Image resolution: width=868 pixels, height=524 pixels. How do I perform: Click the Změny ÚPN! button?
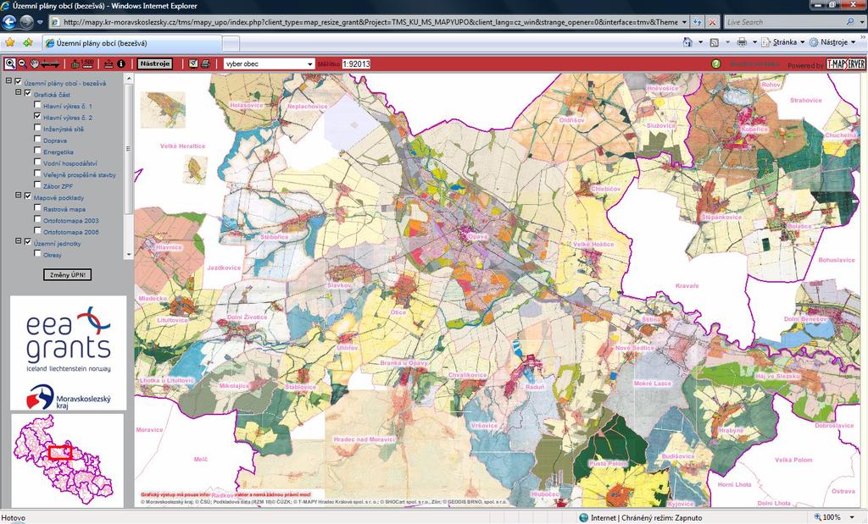coord(68,275)
